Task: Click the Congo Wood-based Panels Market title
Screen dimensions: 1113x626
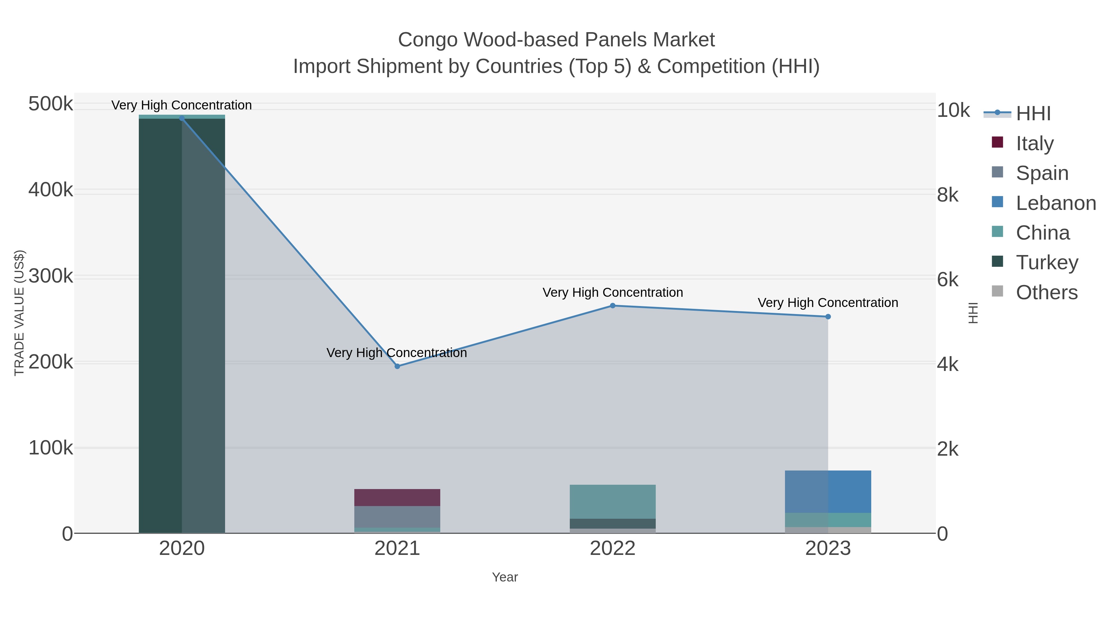Action: [556, 40]
